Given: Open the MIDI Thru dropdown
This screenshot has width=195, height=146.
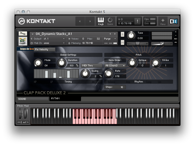Looking at the screenshot, I should click(x=91, y=66).
